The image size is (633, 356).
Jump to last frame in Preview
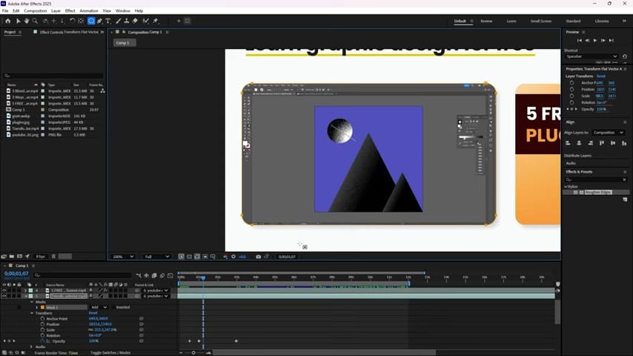tap(612, 40)
